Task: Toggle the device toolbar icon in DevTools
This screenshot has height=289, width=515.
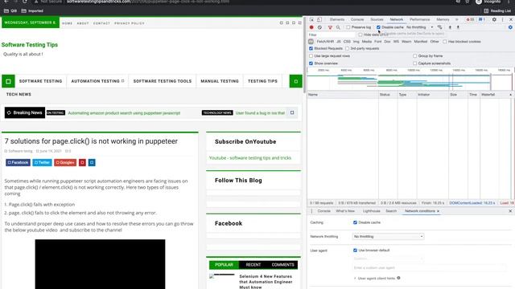Action: click(x=319, y=19)
